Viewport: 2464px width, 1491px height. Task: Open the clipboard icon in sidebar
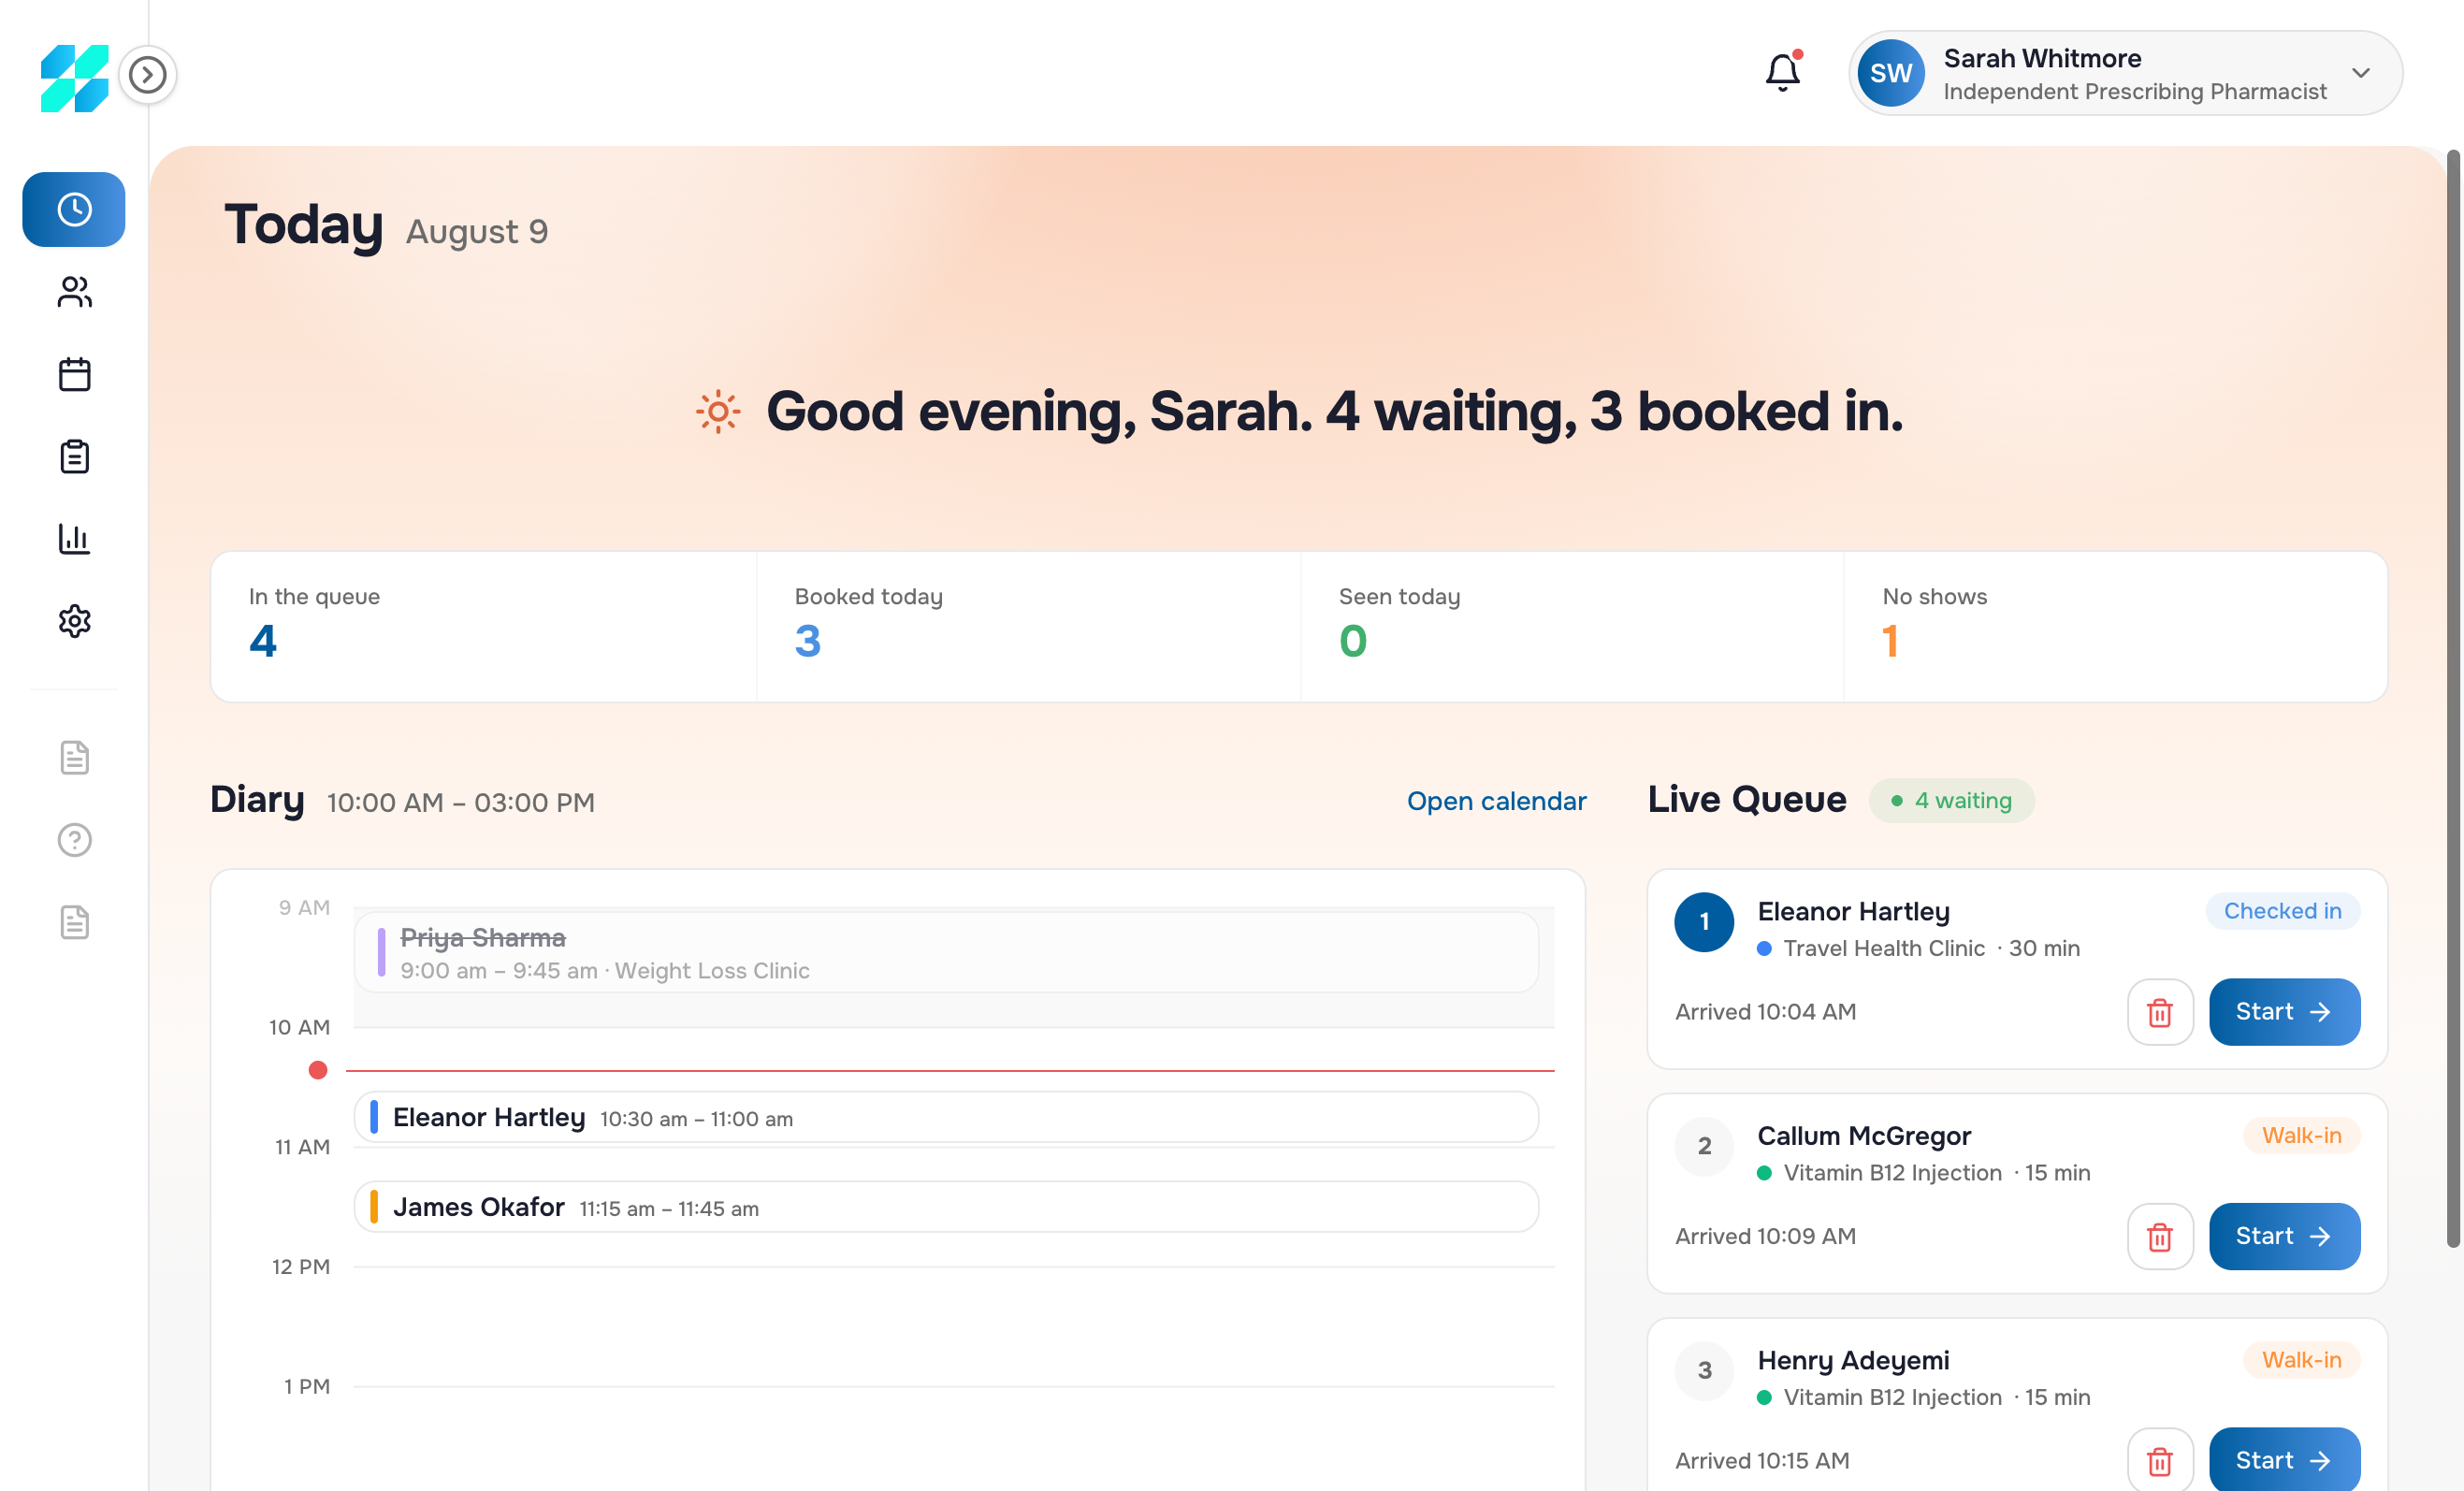(74, 456)
